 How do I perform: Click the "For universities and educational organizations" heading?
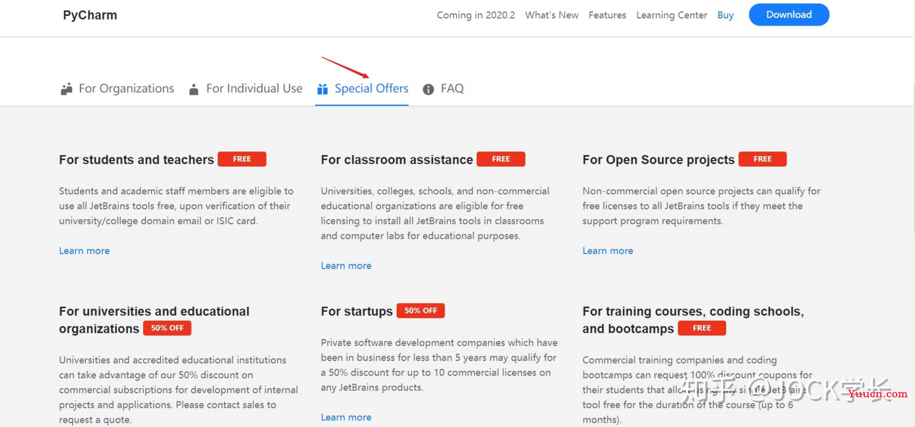154,320
